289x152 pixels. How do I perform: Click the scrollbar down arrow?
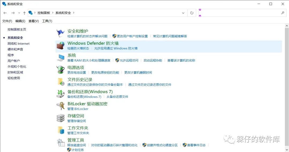(x=287, y=150)
